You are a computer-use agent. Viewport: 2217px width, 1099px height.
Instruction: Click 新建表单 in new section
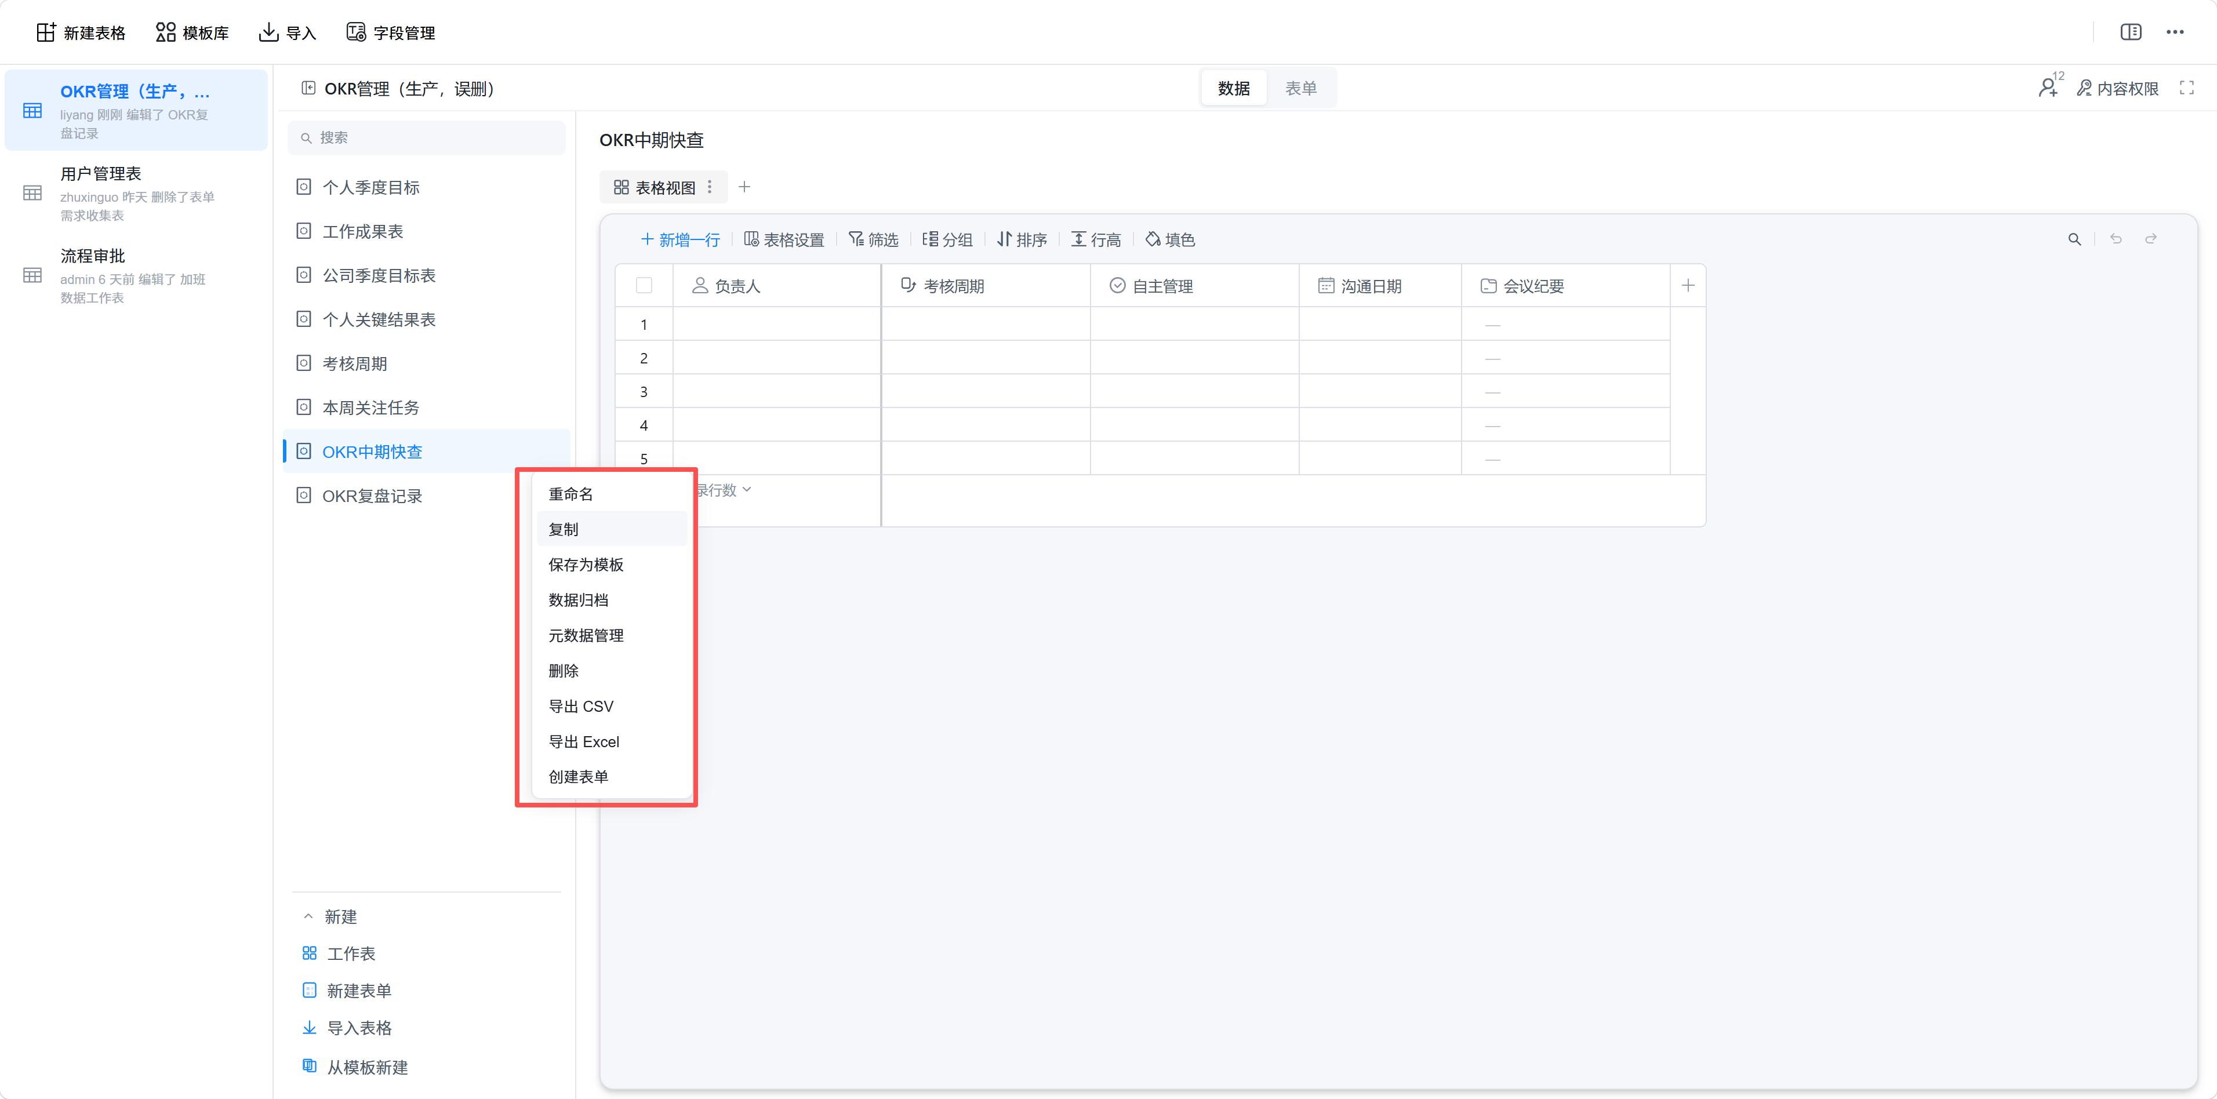[x=347, y=991]
